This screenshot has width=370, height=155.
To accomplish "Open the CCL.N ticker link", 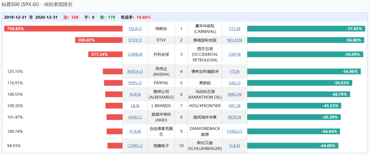I will (x=234, y=29).
